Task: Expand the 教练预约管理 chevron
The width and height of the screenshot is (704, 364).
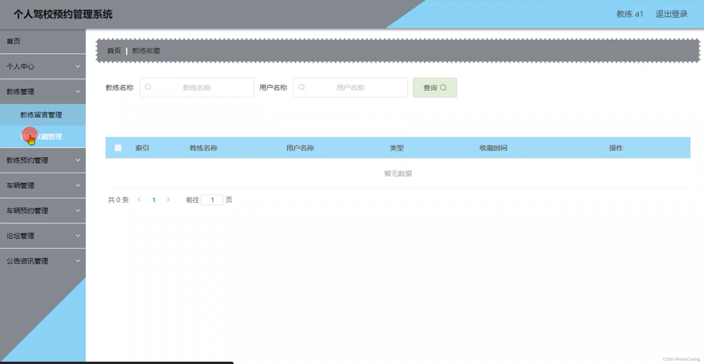Action: [x=78, y=160]
